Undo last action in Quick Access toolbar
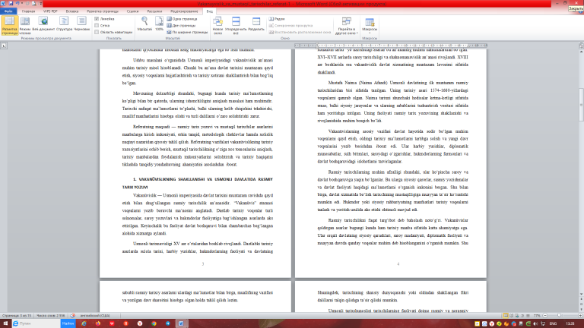The width and height of the screenshot is (584, 328). coord(17,3)
